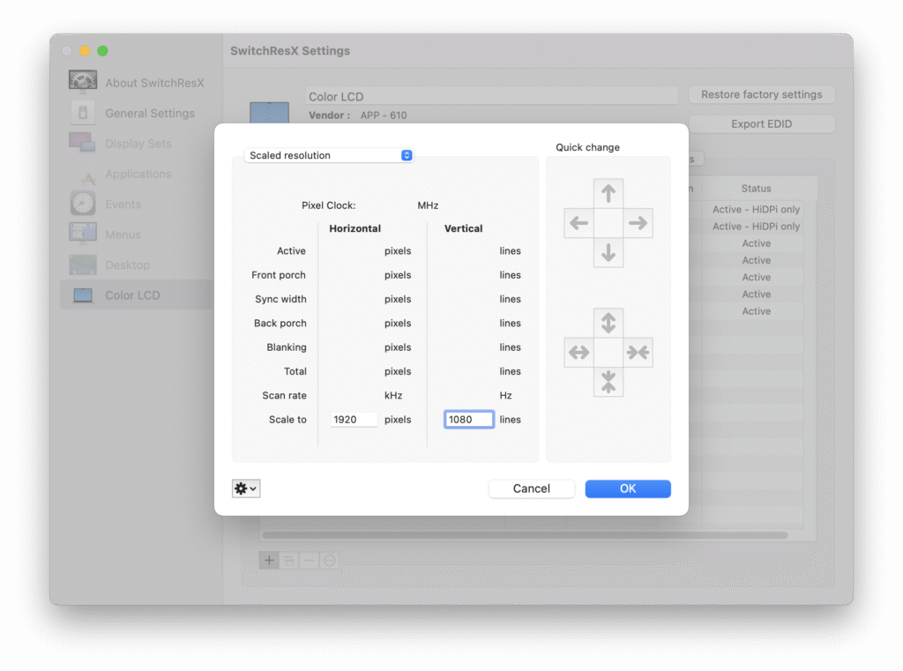Open the About SwitchResX sidebar section
The image size is (903, 671).
click(137, 83)
